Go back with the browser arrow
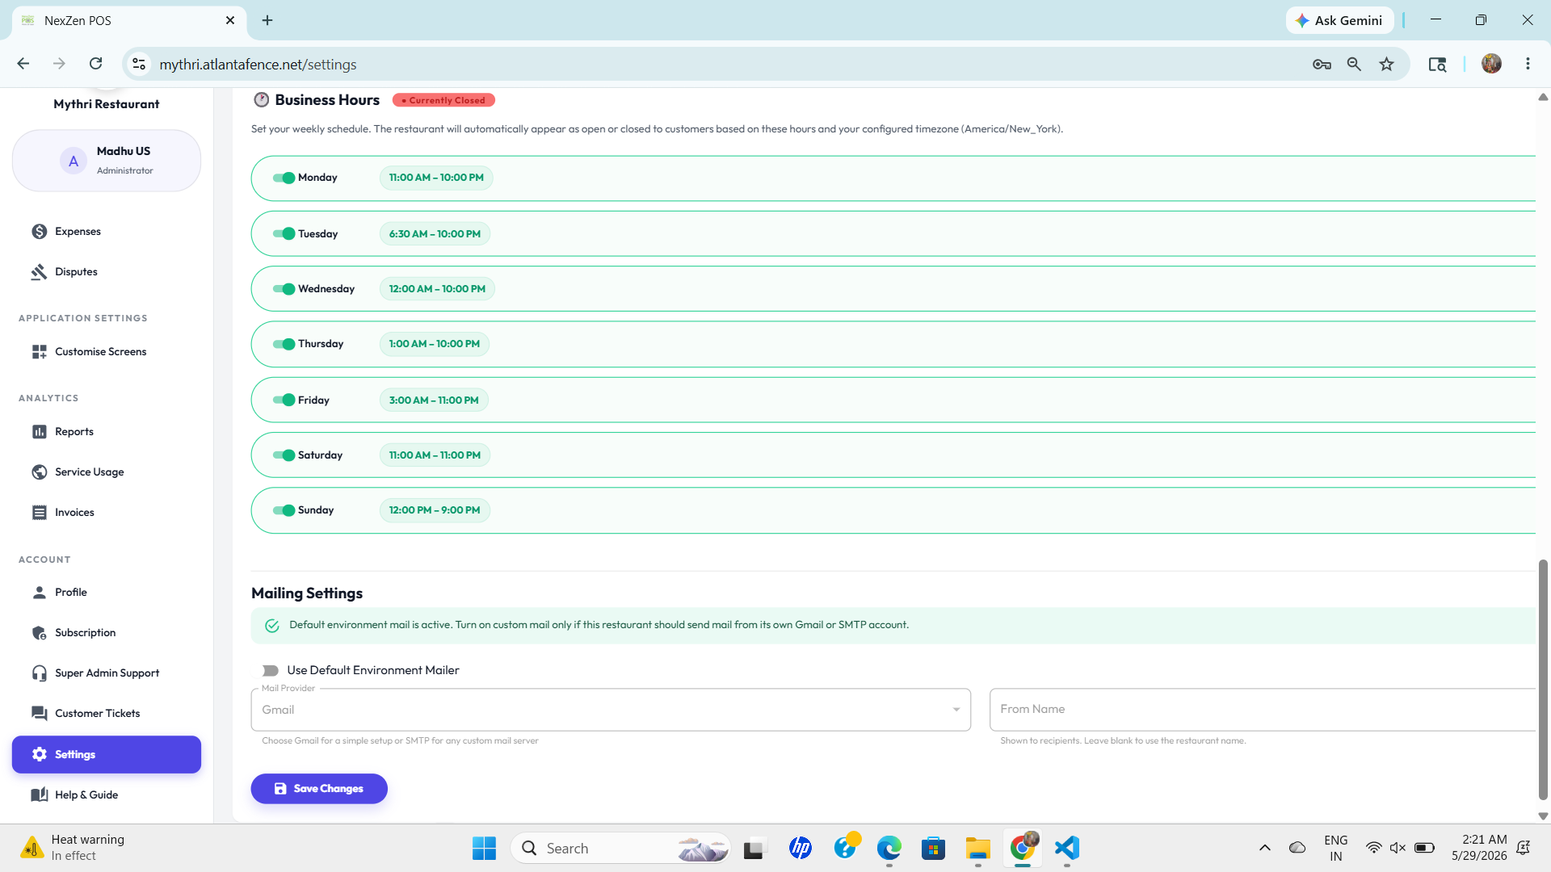 tap(23, 64)
